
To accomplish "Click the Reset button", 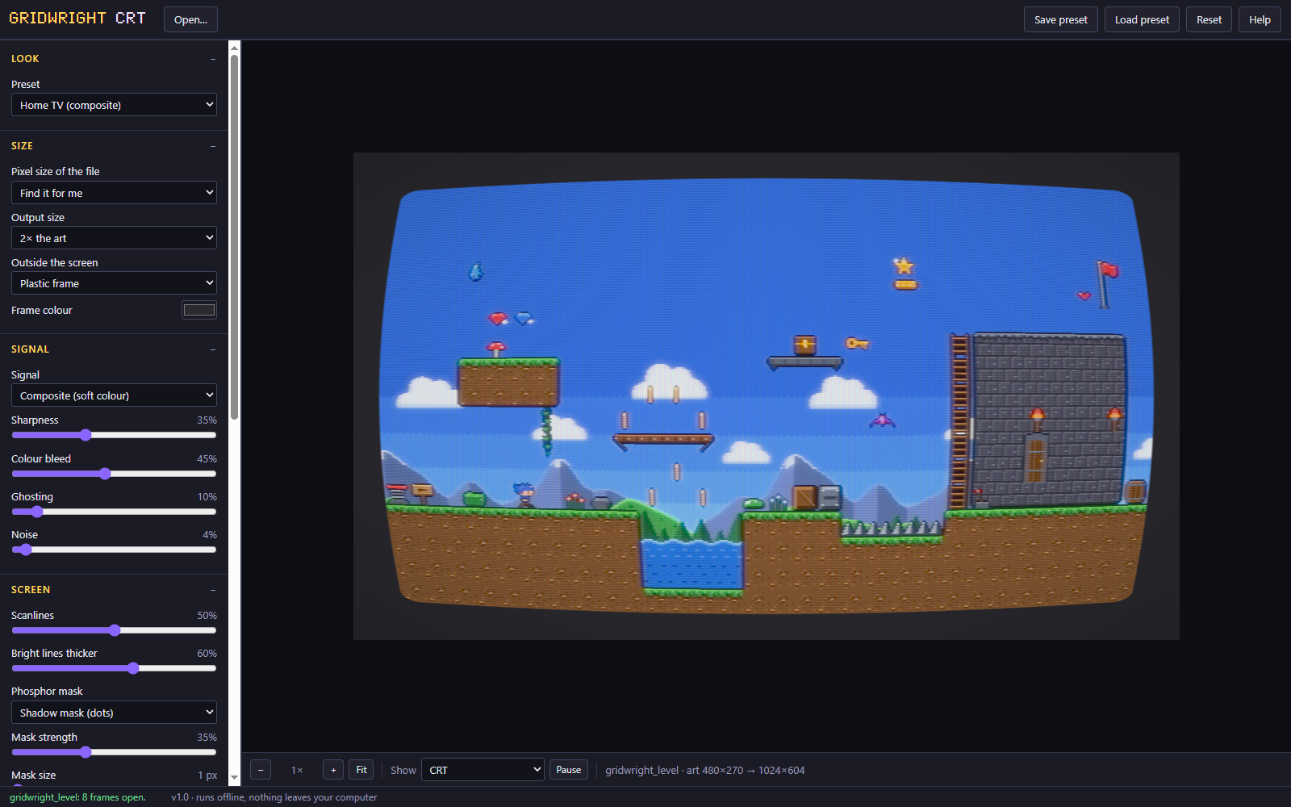I will click(1209, 19).
